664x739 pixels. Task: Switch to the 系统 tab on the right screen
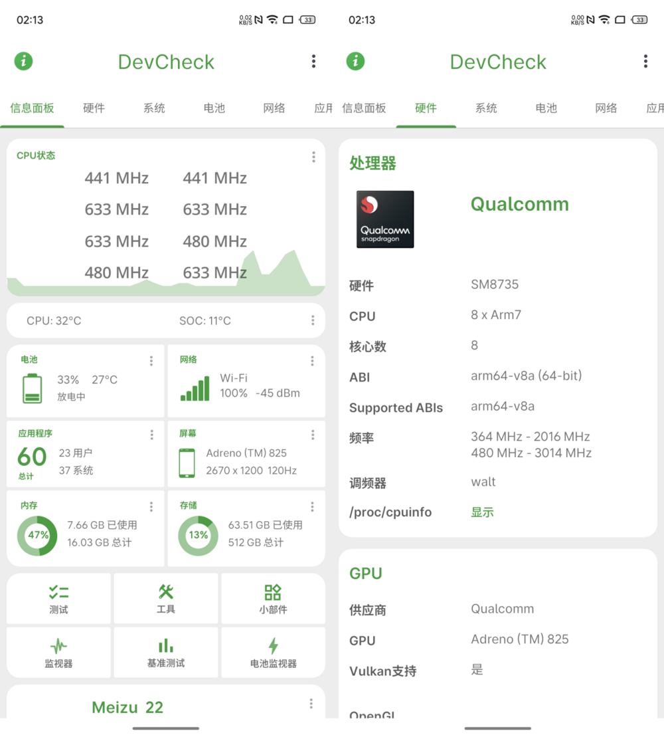486,108
